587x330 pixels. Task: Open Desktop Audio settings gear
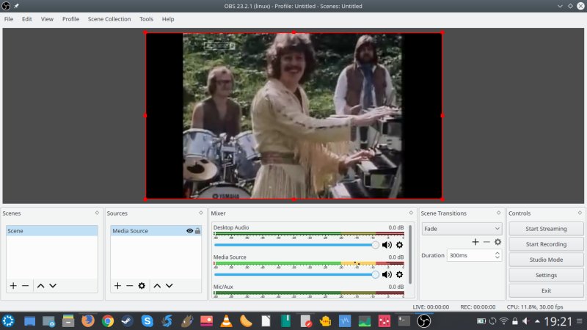[x=399, y=245]
